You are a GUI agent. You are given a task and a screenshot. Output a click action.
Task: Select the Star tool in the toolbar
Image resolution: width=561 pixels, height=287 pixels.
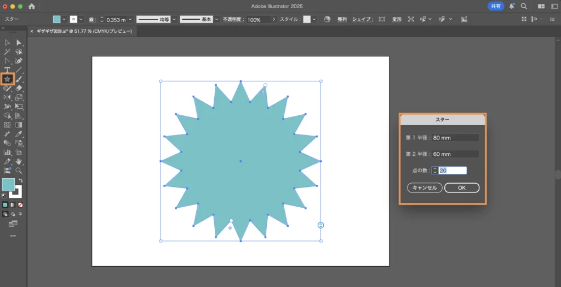(x=8, y=79)
